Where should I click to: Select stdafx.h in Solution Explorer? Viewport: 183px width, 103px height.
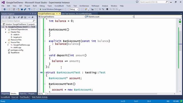coord(16,35)
